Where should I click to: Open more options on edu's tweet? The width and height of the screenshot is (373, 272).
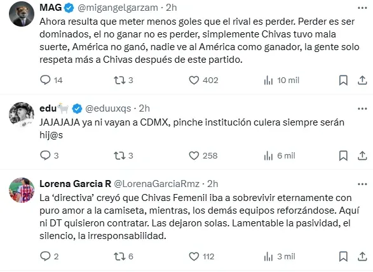tap(362, 108)
